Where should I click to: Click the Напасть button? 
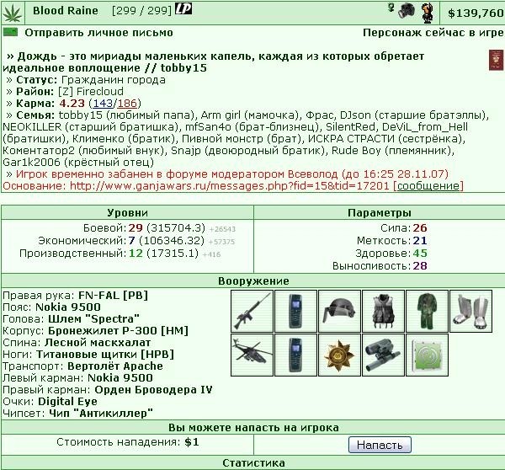(x=380, y=445)
